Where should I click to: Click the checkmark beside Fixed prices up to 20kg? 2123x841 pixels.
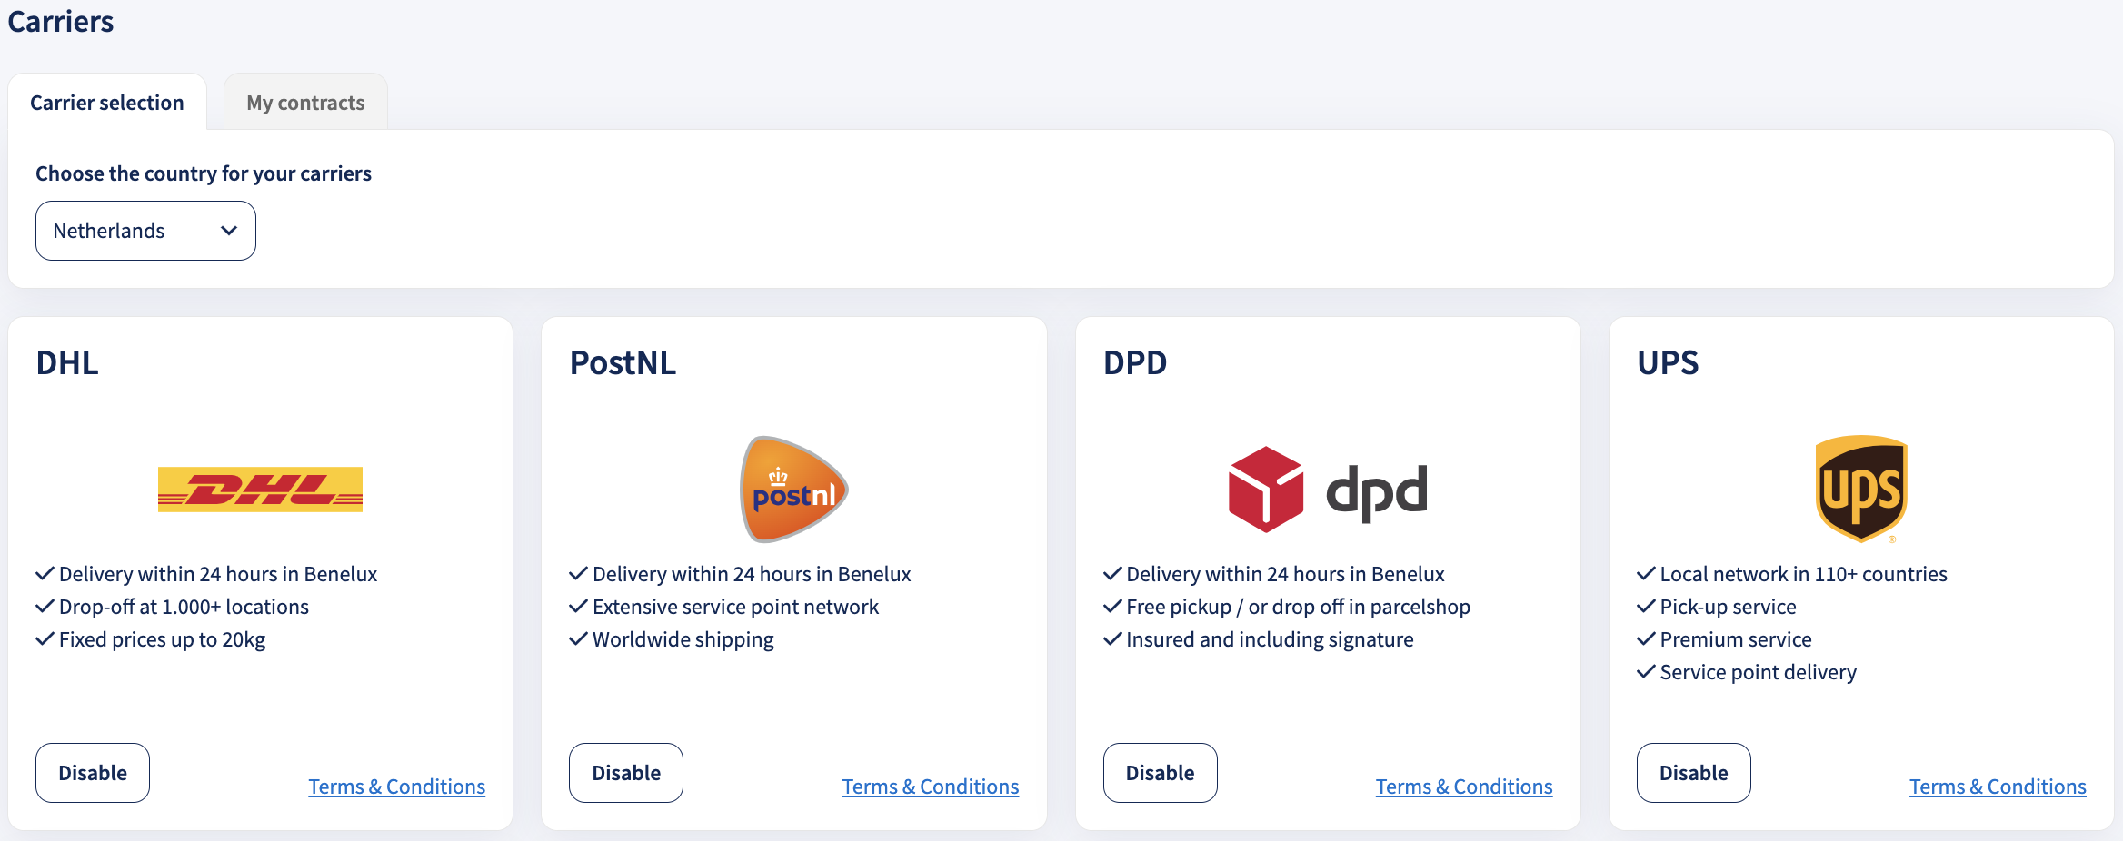coord(45,639)
